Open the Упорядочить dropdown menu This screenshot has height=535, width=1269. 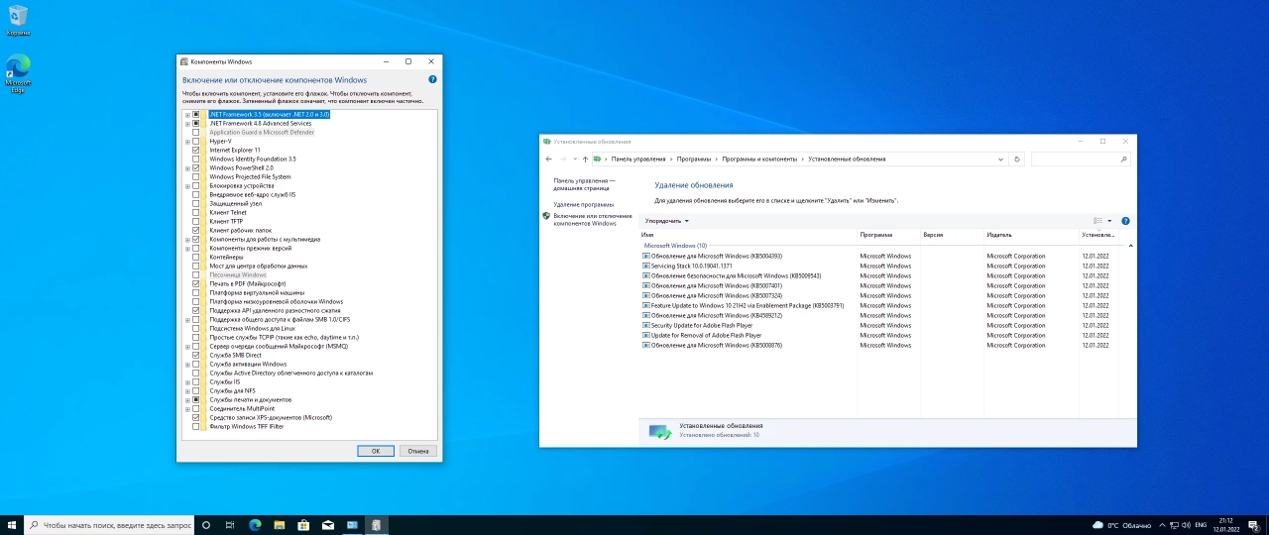666,221
